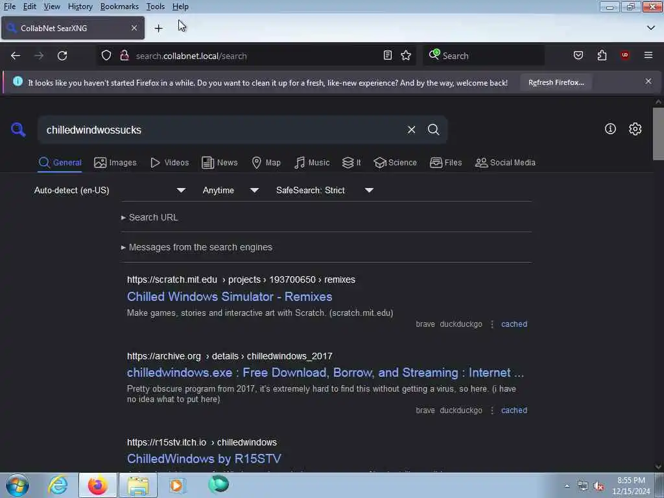Open ChilledWindows by R15STV result
This screenshot has width=664, height=498.
[x=204, y=458]
